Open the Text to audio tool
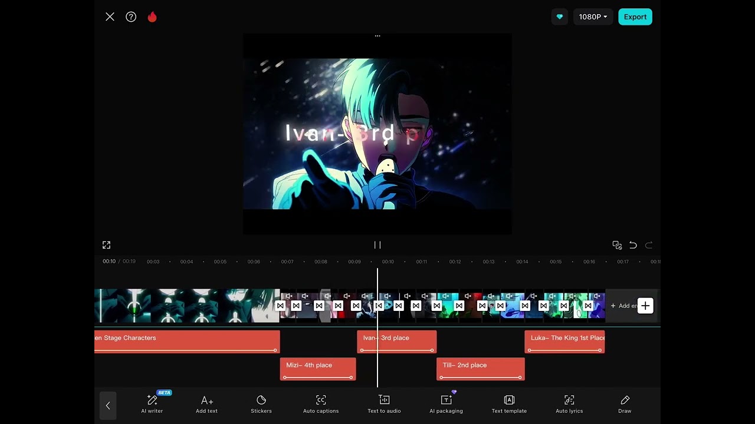Screen dimensions: 755x424 [x=384, y=404]
